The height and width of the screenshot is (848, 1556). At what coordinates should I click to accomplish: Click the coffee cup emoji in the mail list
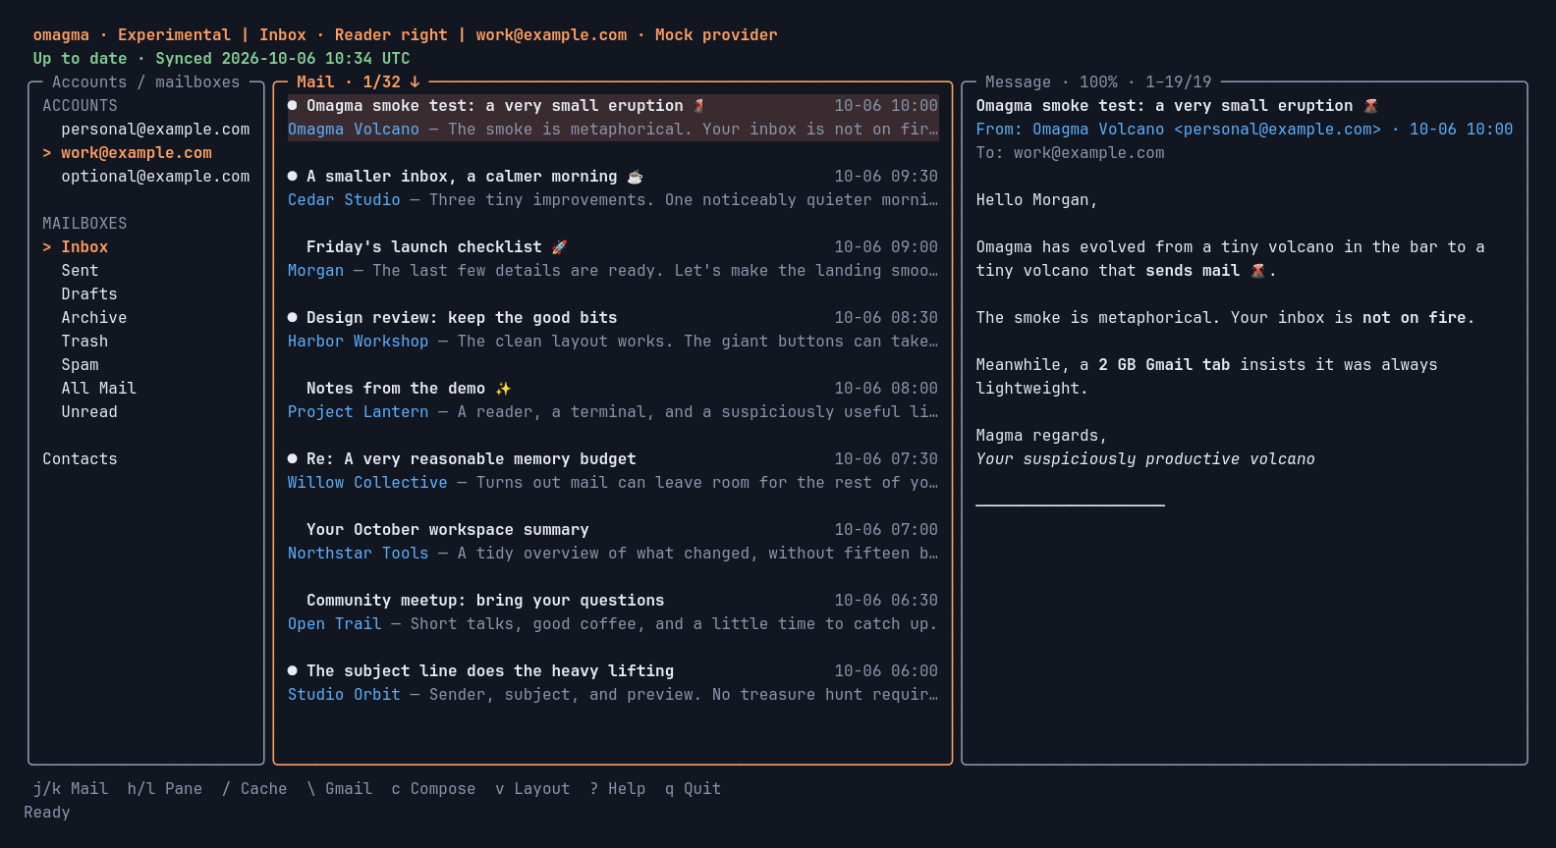pos(636,177)
